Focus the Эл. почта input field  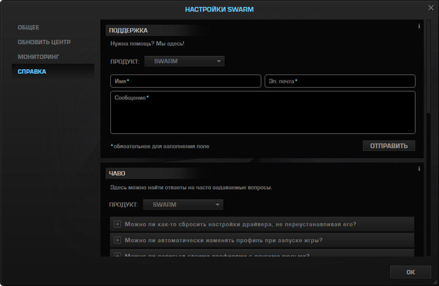click(x=340, y=81)
